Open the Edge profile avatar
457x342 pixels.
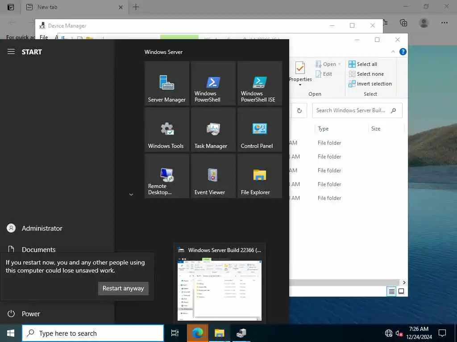[x=424, y=23]
